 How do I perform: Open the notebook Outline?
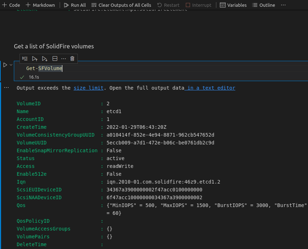(x=264, y=5)
